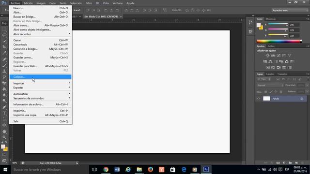Select the Pen tool
This screenshot has height=174, width=310.
point(4,107)
